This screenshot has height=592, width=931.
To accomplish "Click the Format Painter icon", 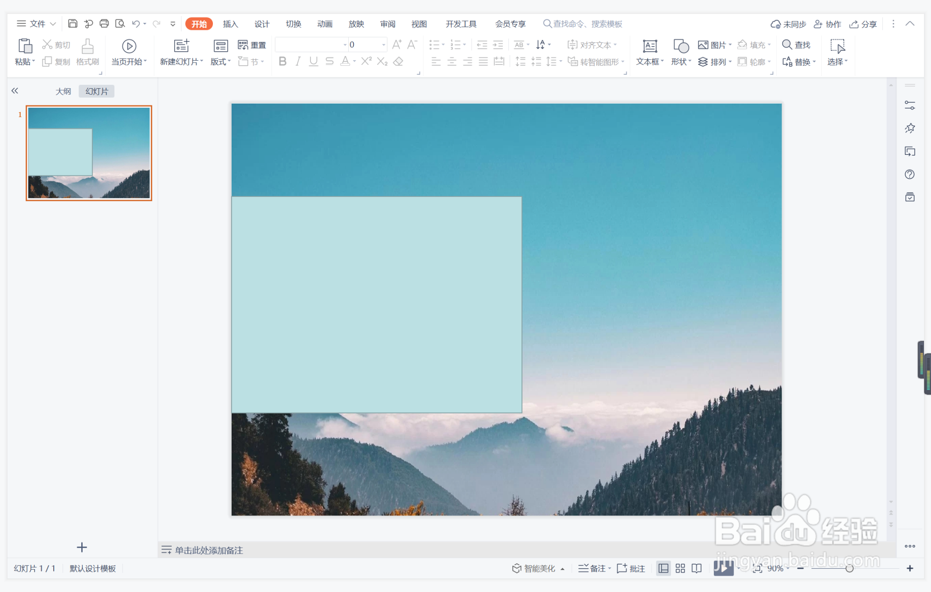I will (x=87, y=47).
